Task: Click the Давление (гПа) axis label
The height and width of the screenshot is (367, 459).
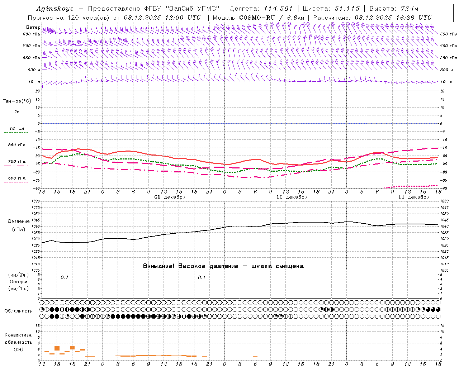Action: pyautogui.click(x=19, y=225)
